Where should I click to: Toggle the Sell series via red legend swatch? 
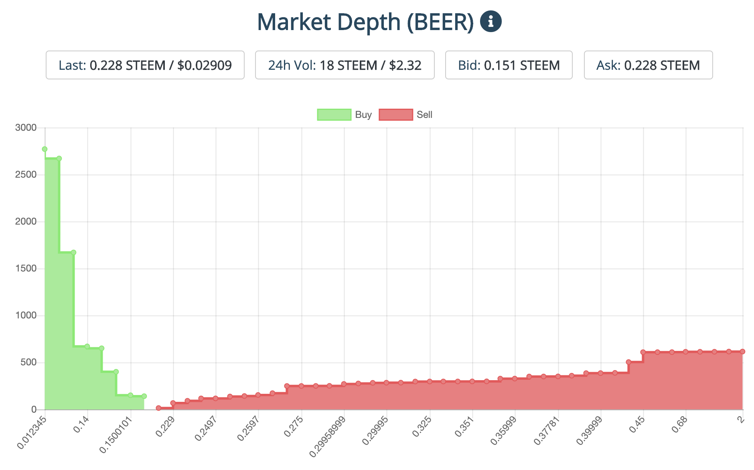click(x=395, y=115)
